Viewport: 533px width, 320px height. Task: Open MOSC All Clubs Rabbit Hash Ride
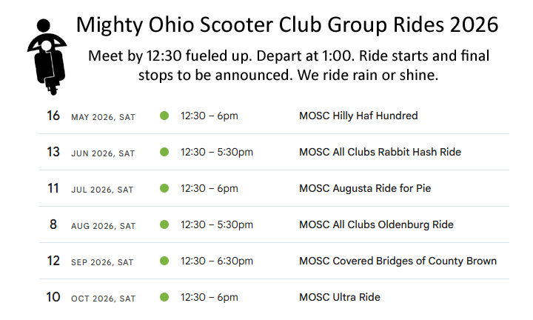[380, 152]
